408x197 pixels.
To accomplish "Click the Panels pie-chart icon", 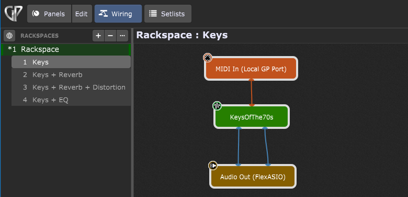I will 36,13.
